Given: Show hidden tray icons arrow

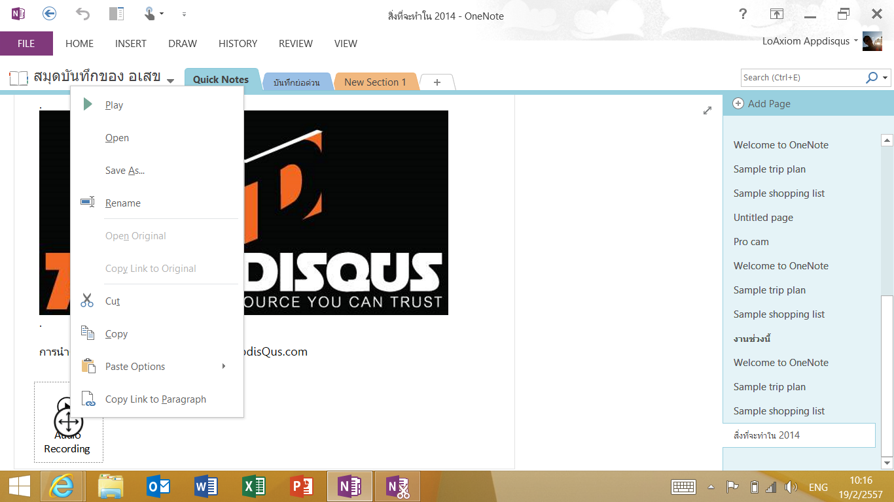Looking at the screenshot, I should (711, 487).
